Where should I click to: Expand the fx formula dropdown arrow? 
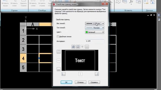131,4
